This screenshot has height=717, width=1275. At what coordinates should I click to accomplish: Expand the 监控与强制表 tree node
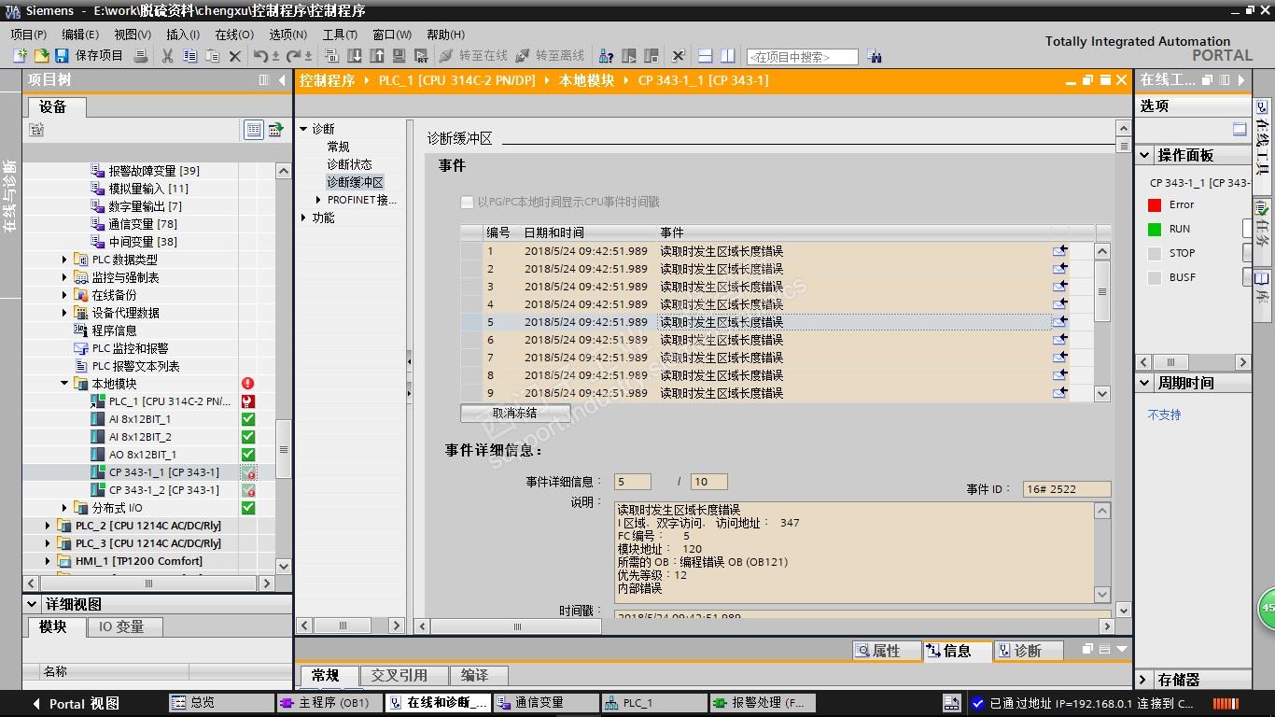(x=64, y=277)
